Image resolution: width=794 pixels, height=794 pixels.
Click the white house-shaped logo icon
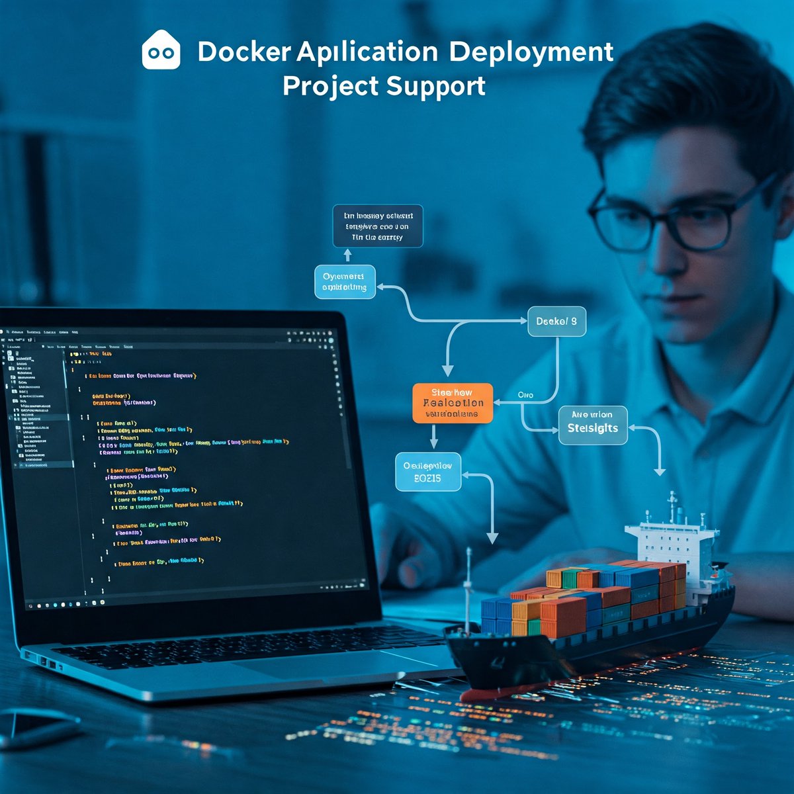[x=161, y=50]
